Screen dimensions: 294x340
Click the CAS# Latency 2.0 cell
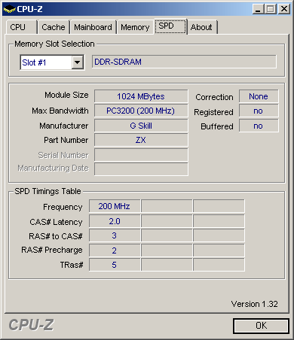coord(115,221)
